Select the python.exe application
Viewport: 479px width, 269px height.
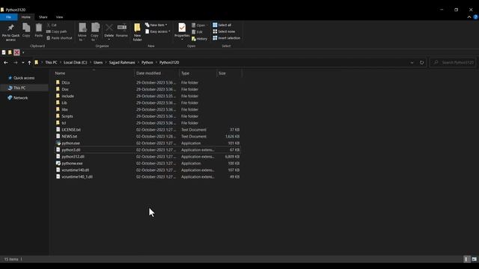coord(70,143)
